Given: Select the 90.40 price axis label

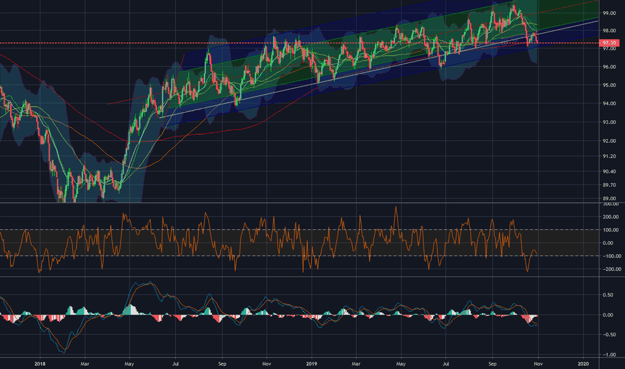Looking at the screenshot, I should pos(609,172).
